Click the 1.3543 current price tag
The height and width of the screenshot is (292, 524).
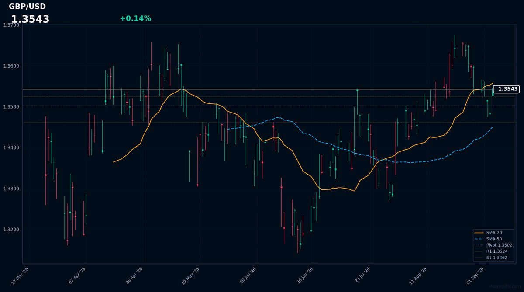coord(506,89)
